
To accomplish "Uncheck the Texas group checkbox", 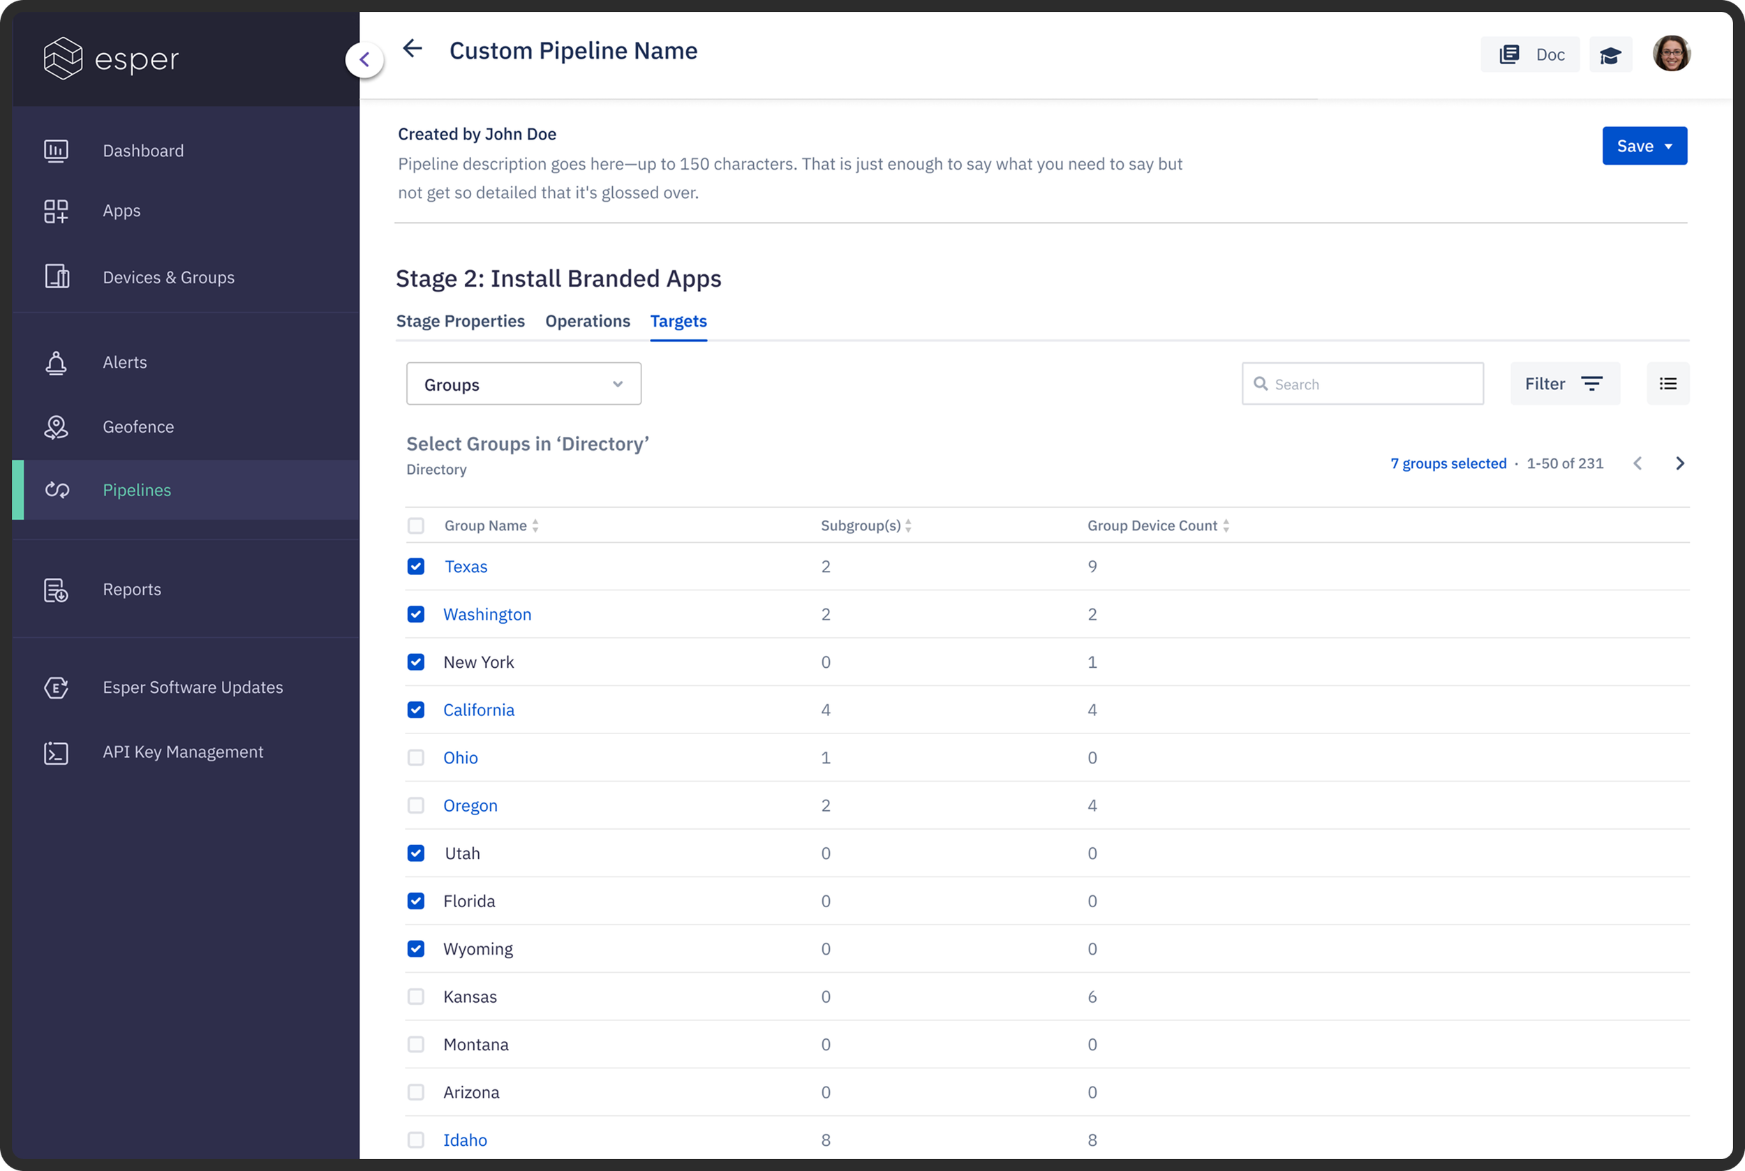I will pos(416,567).
